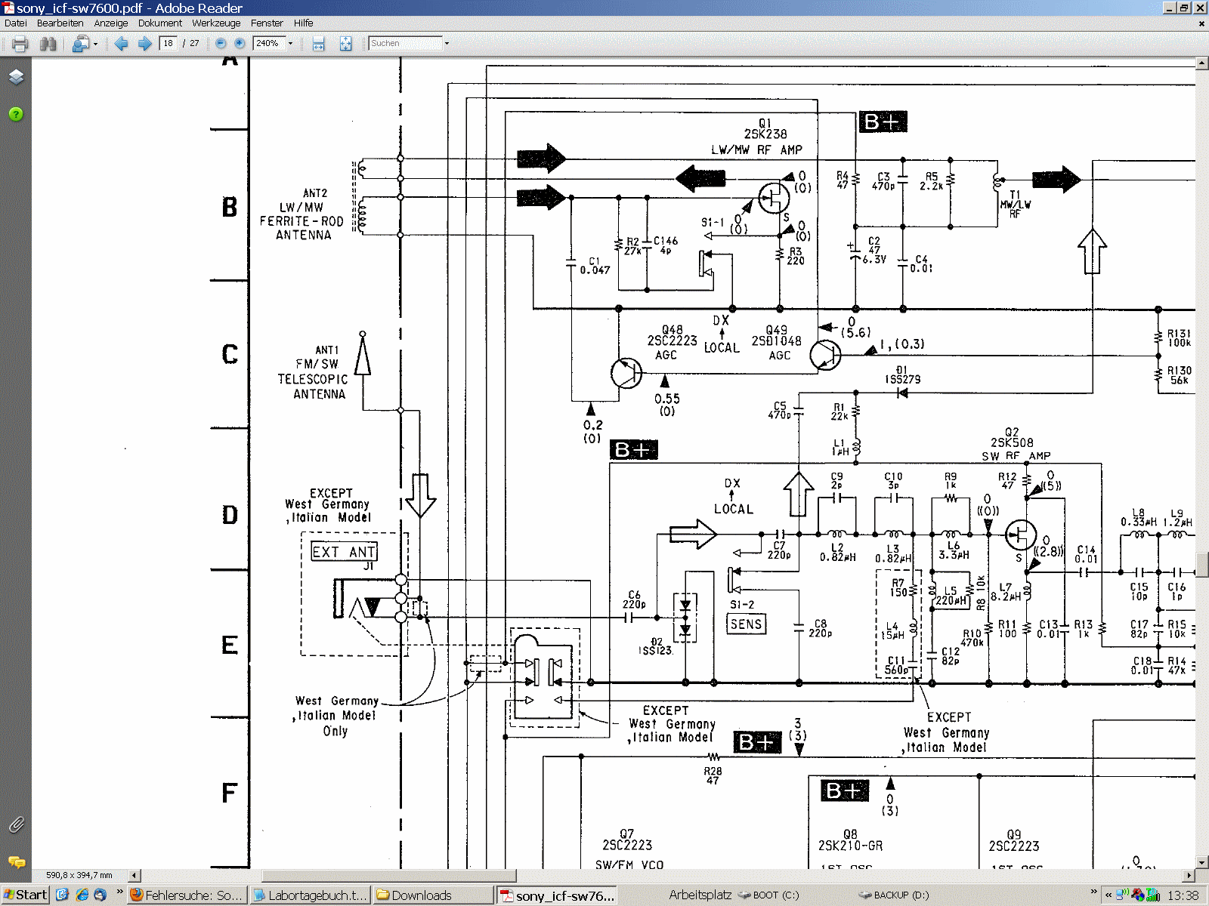The image size is (1209, 906).
Task: Open the Layers panel in the sidebar
Action: 16,77
